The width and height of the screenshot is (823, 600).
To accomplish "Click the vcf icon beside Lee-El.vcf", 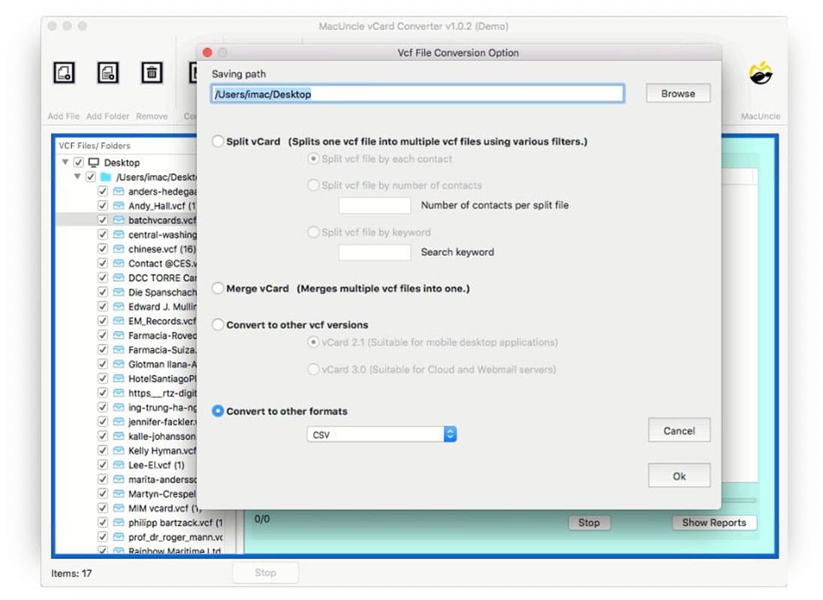I will click(119, 465).
